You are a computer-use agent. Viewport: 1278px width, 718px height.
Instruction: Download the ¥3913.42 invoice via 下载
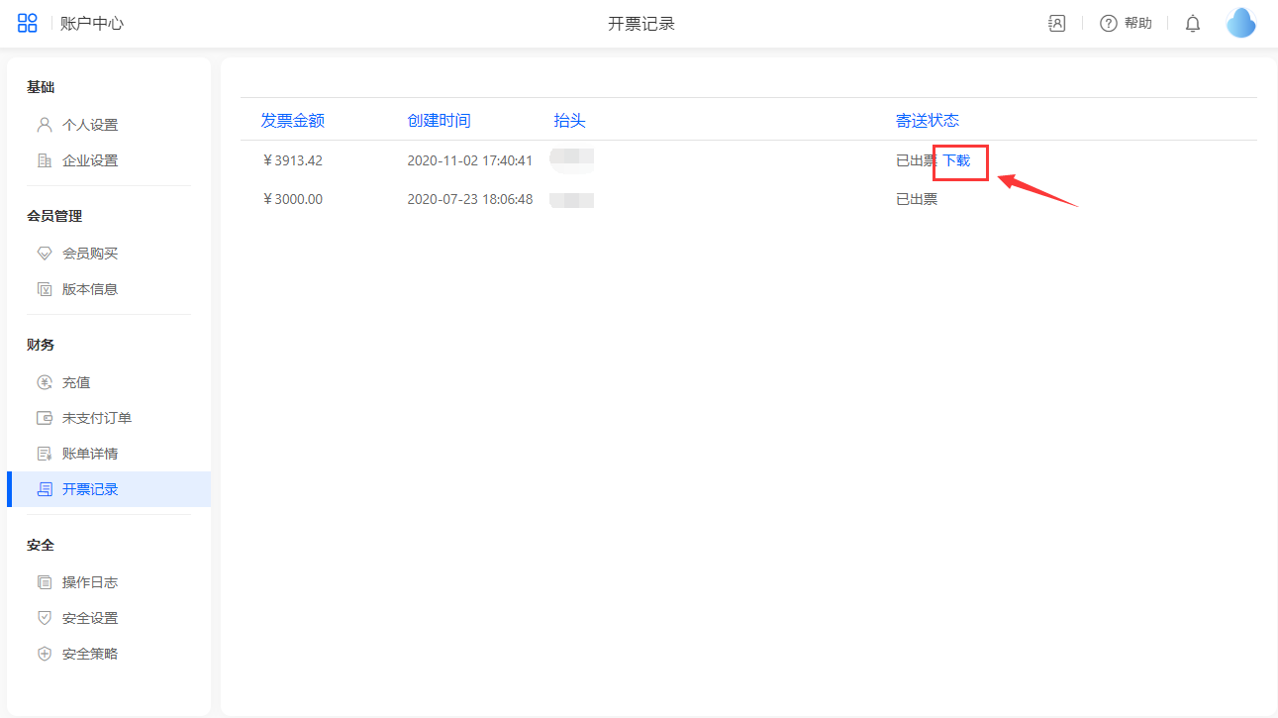point(956,160)
